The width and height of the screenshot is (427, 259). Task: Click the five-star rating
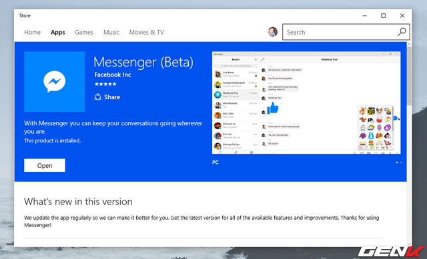[x=105, y=85]
